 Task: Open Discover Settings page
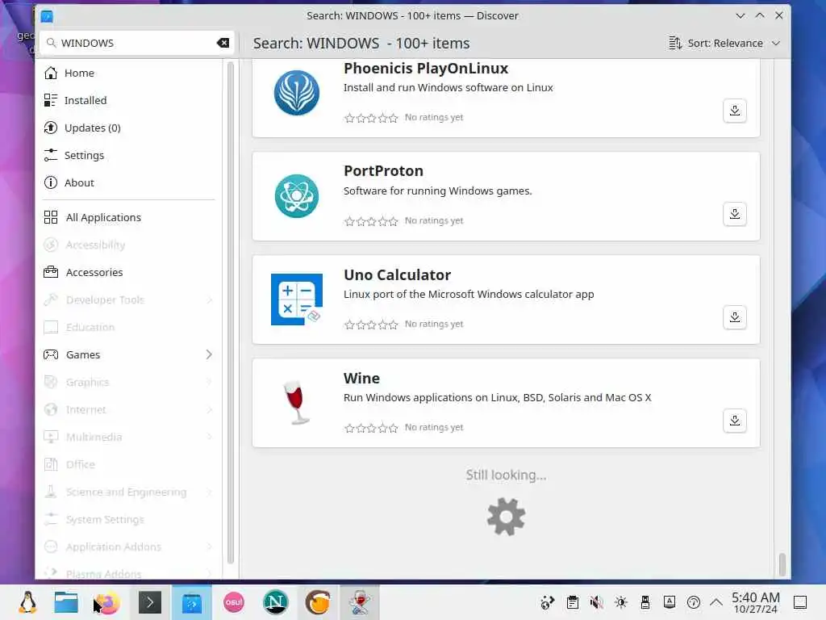pos(129,155)
